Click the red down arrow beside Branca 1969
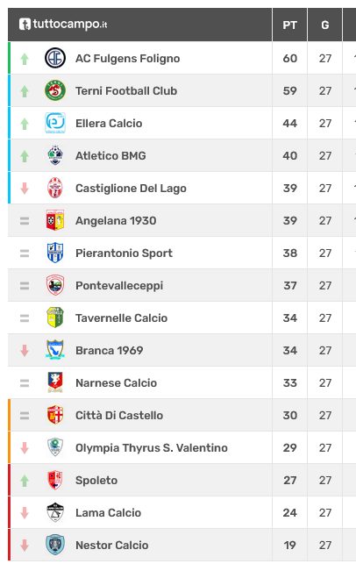Screen dimensions: 356x571 tap(25, 350)
